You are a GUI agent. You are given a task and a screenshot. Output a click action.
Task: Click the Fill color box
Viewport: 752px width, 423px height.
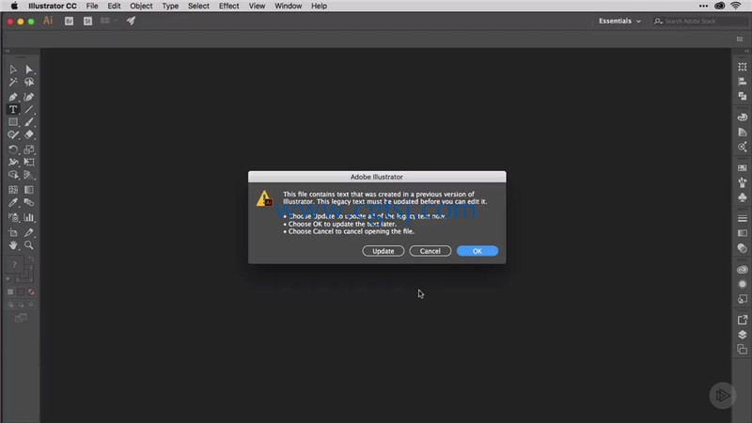(14, 264)
